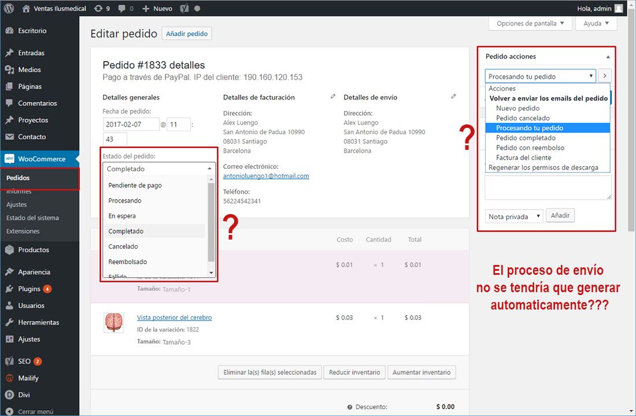Select Procesando status option
Screen dimensions: 636x416
(125, 201)
